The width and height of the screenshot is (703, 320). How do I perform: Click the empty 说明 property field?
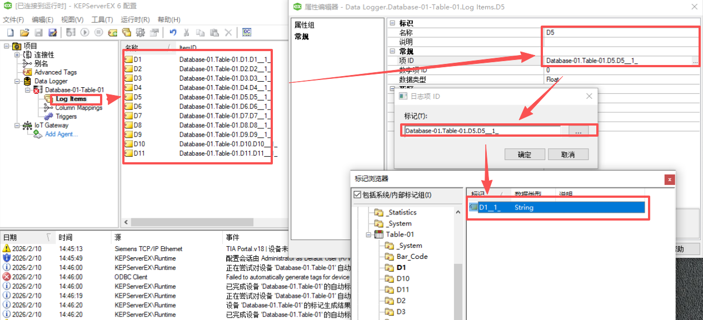click(620, 42)
